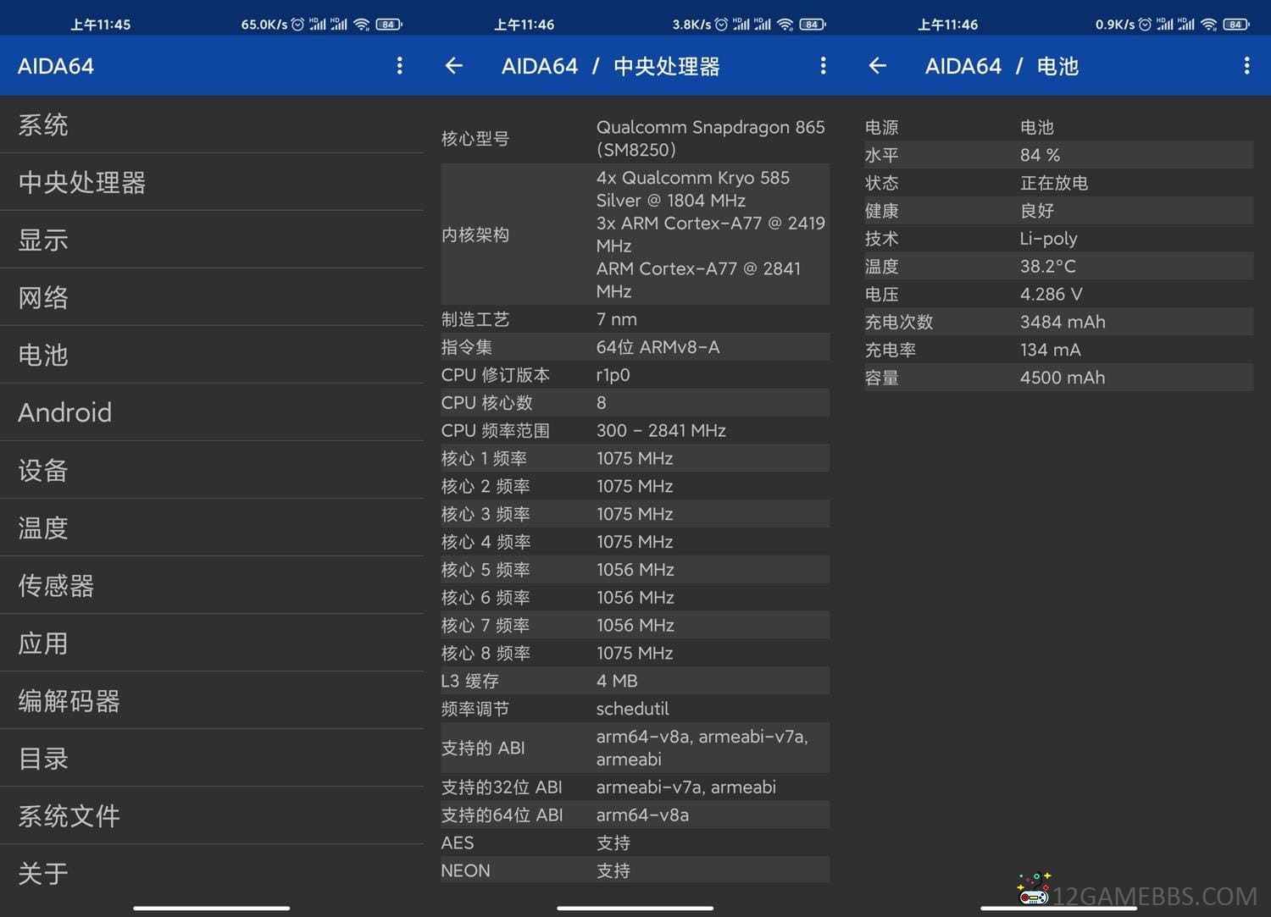Select the AES row label
The height and width of the screenshot is (917, 1271).
458,842
